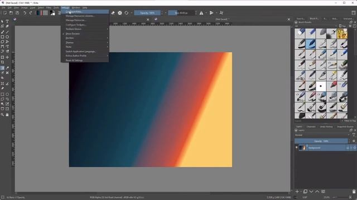Image resolution: width=357 pixels, height=200 pixels.
Task: Click the layer Opacity slider in Layers docker
Action: tap(321, 141)
